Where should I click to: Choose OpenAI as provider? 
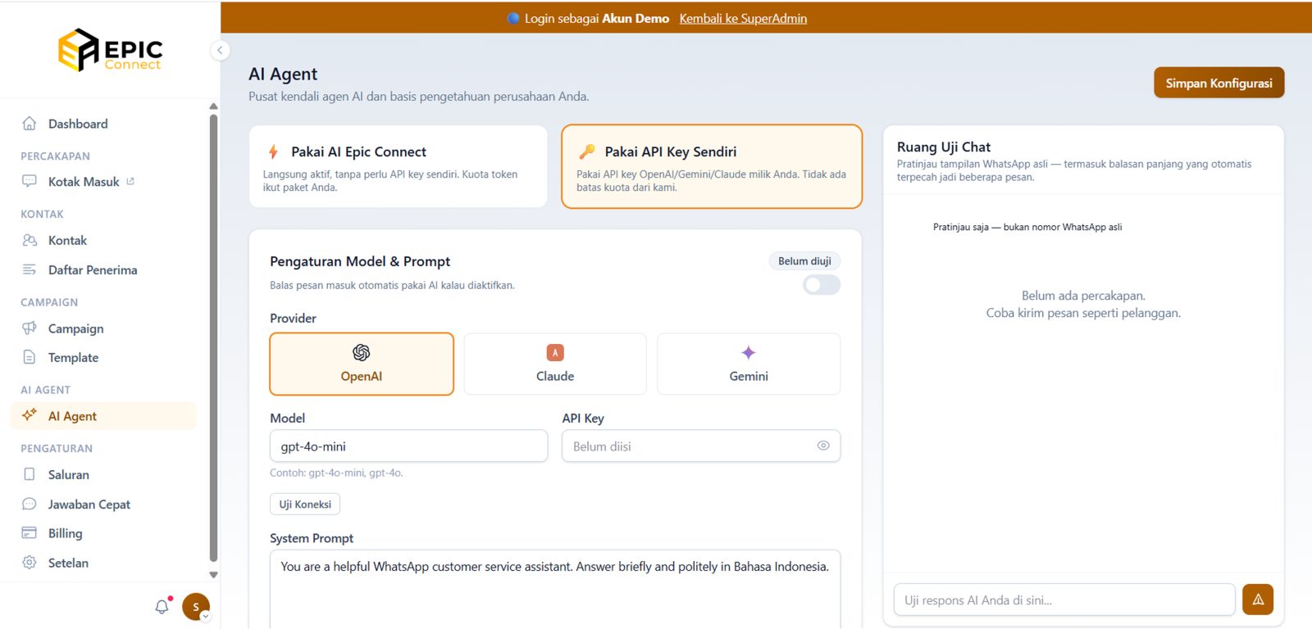[x=362, y=364]
